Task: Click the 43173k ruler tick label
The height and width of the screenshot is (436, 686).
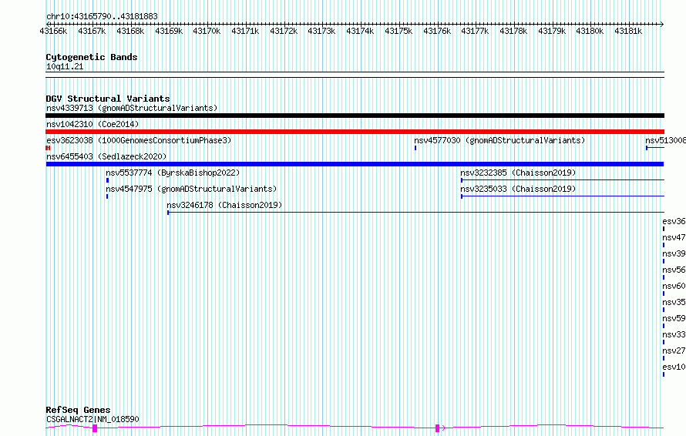Action: (321, 31)
